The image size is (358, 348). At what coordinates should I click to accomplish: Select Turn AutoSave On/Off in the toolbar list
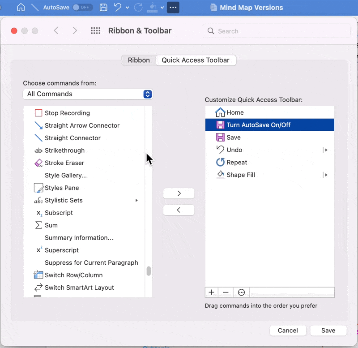coord(270,125)
